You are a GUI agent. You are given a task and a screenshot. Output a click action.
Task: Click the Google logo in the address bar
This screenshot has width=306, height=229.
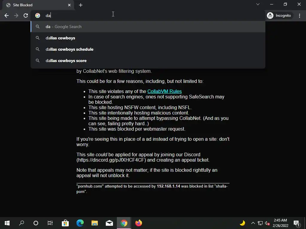(x=38, y=16)
